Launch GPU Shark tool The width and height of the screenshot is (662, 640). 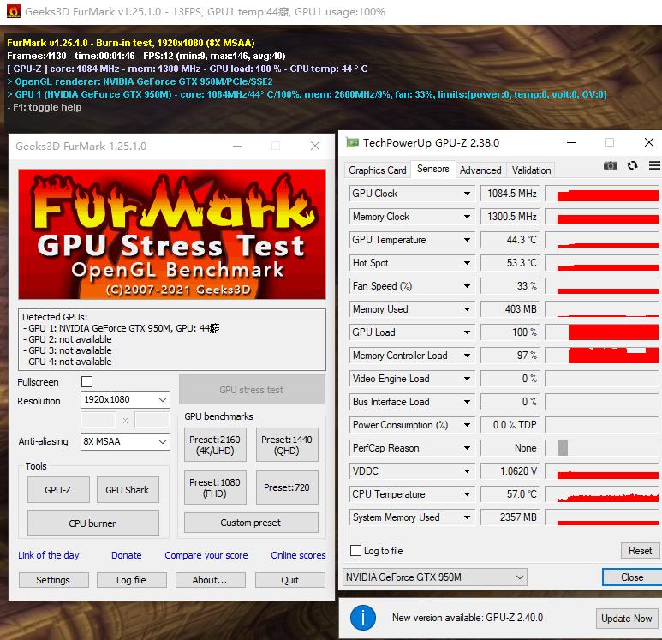point(128,490)
